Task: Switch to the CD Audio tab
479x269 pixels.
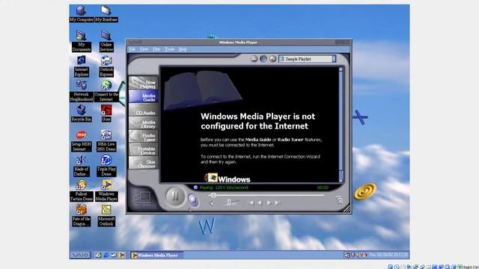Action: tap(143, 111)
